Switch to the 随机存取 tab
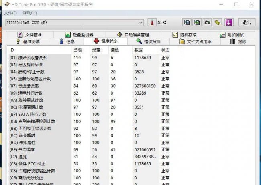 (x=184, y=35)
